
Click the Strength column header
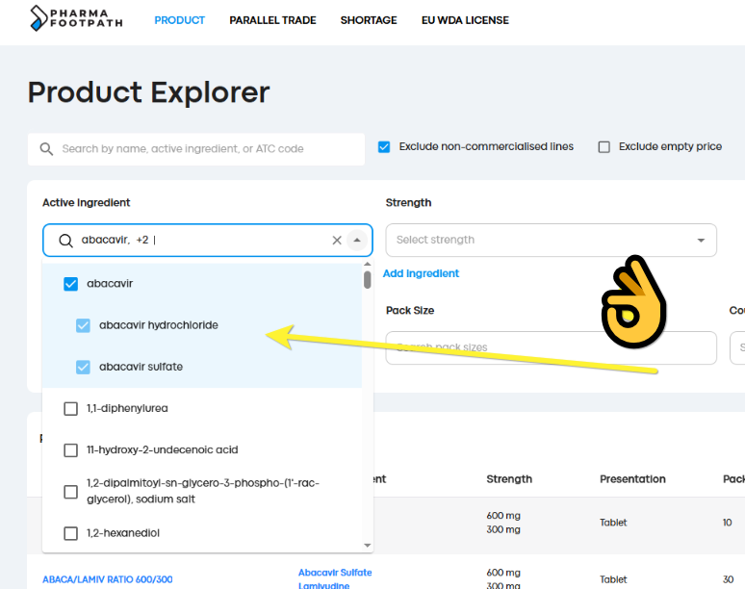[x=509, y=479]
